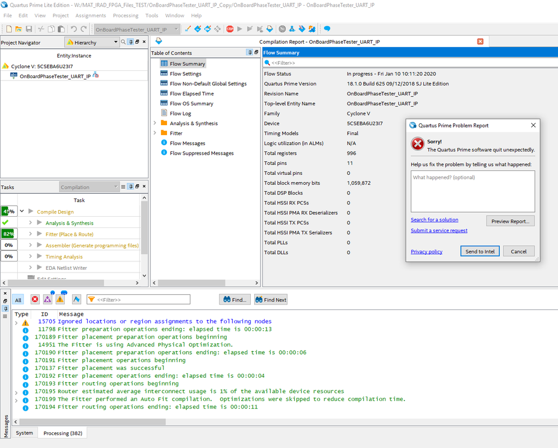Toggle the All messages filter
The width and height of the screenshot is (558, 448).
point(18,300)
